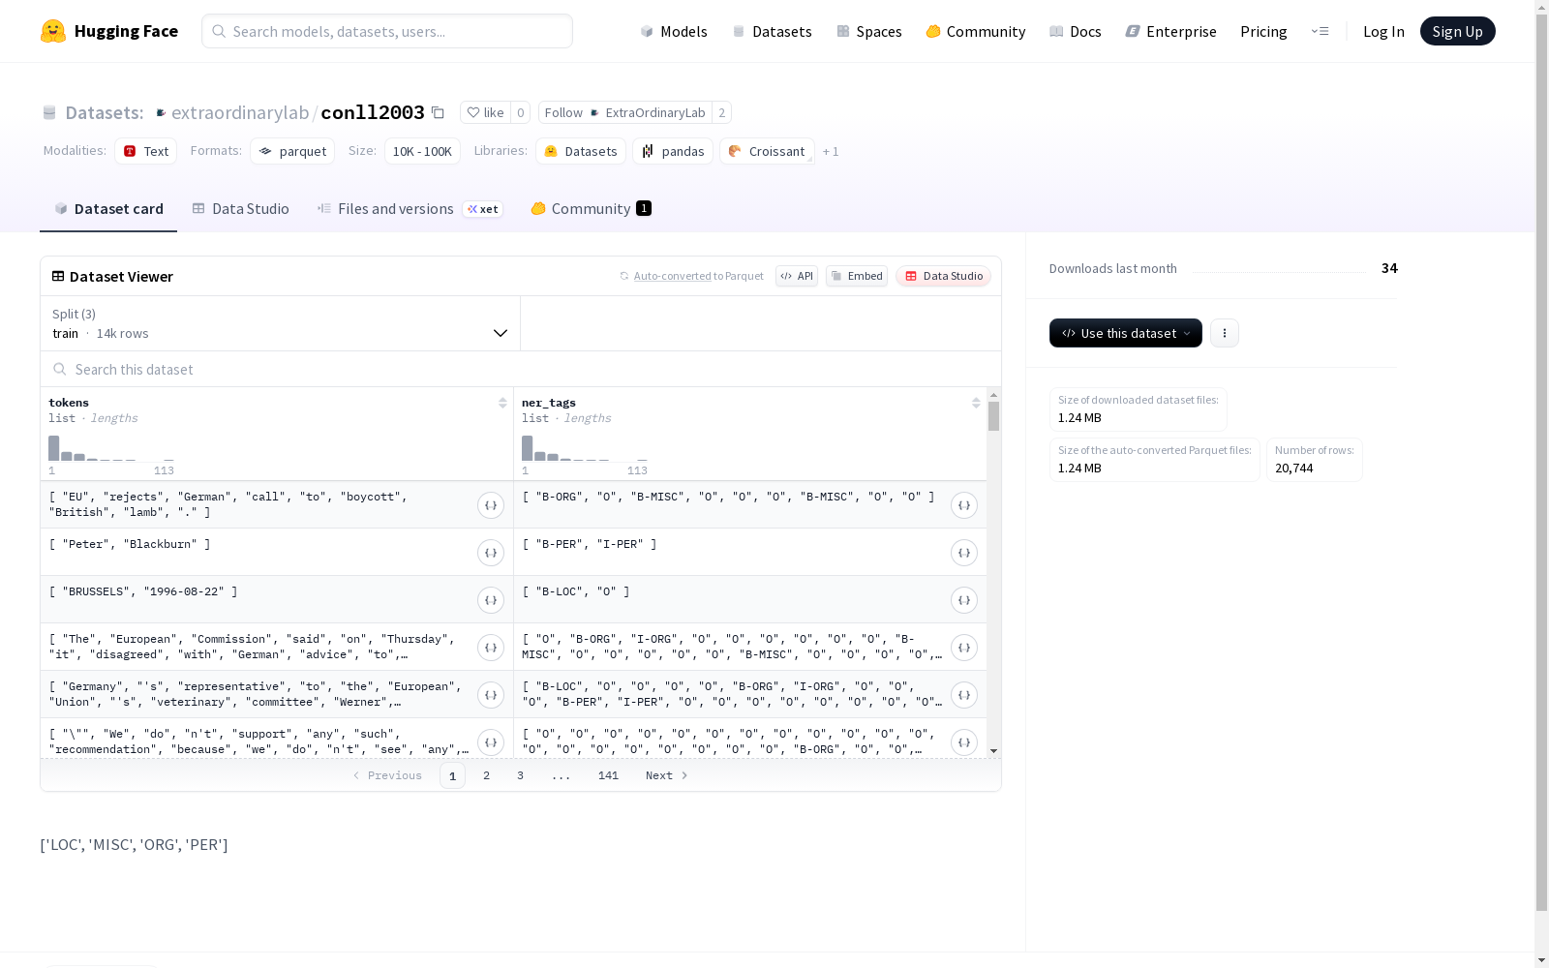This screenshot has height=968, width=1549.
Task: Click the Text modality tag
Action: pyautogui.click(x=146, y=151)
